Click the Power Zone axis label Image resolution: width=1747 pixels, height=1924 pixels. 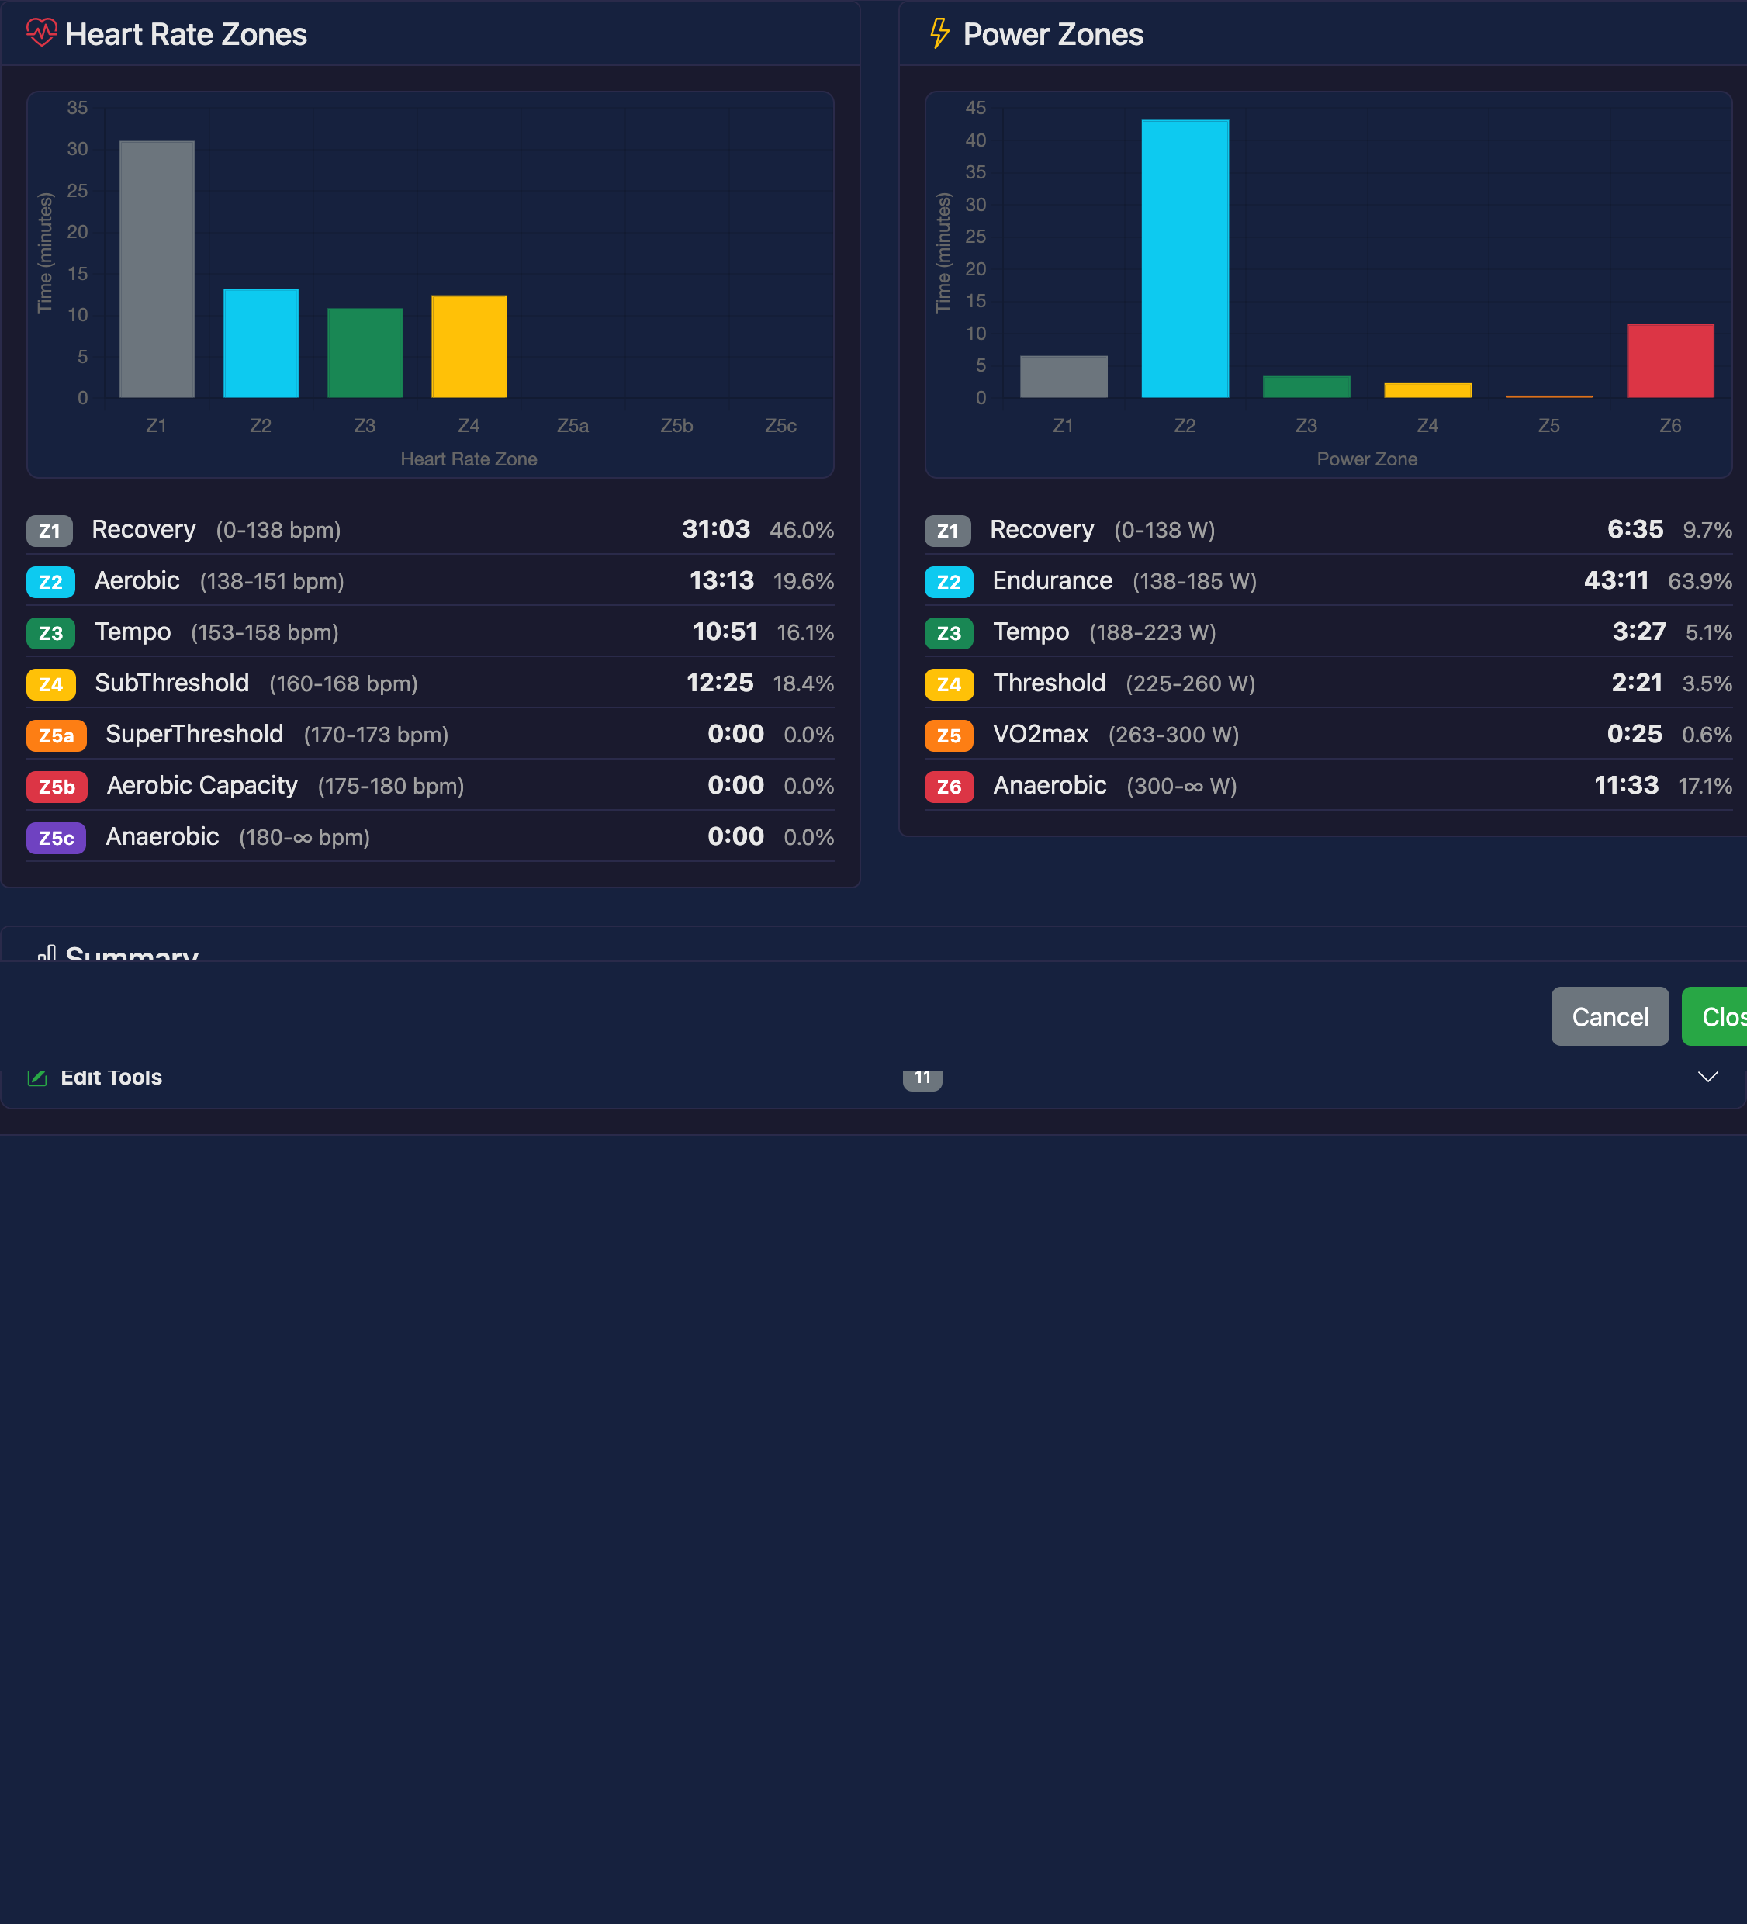1366,459
